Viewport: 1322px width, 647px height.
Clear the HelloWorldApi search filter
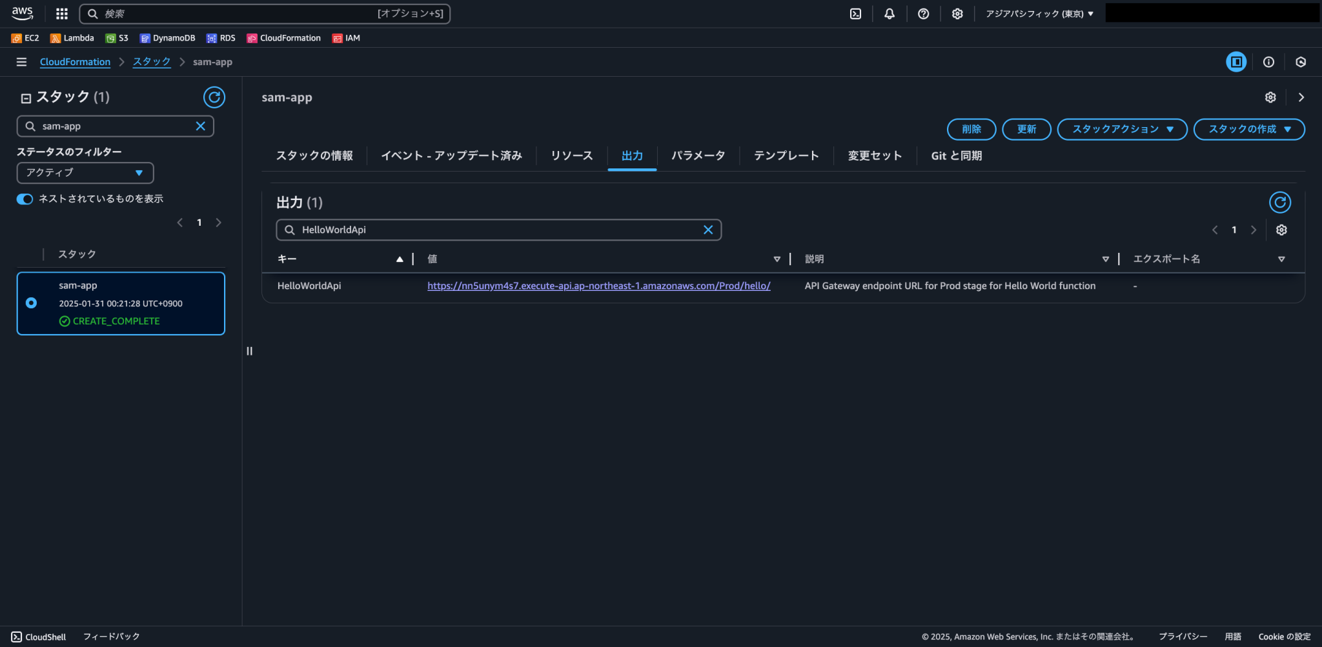[708, 230]
